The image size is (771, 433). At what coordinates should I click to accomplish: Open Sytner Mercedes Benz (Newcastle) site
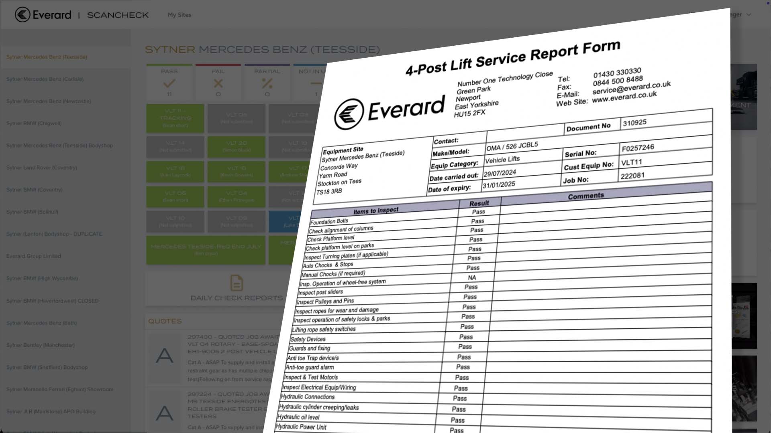(x=49, y=101)
